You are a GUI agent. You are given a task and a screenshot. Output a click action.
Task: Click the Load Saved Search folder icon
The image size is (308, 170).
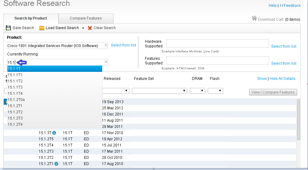click(42, 28)
